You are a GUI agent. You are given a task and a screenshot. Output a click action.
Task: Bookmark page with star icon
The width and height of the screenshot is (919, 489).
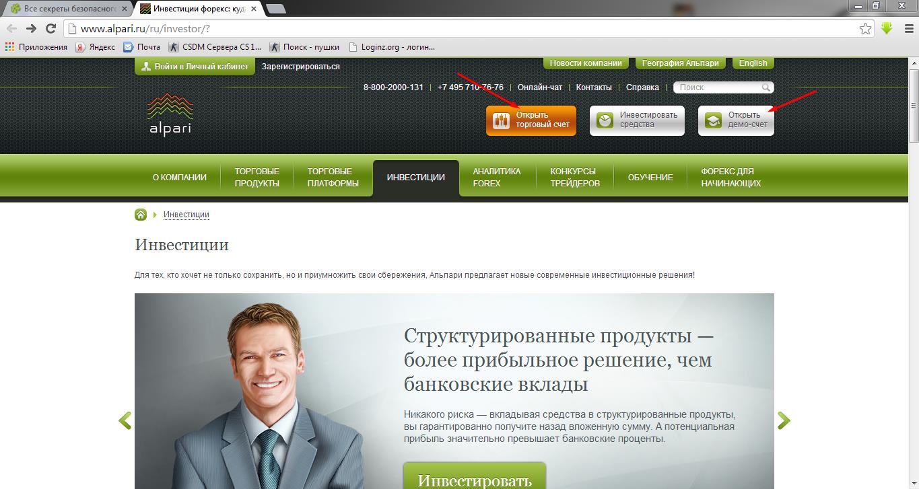tap(866, 28)
